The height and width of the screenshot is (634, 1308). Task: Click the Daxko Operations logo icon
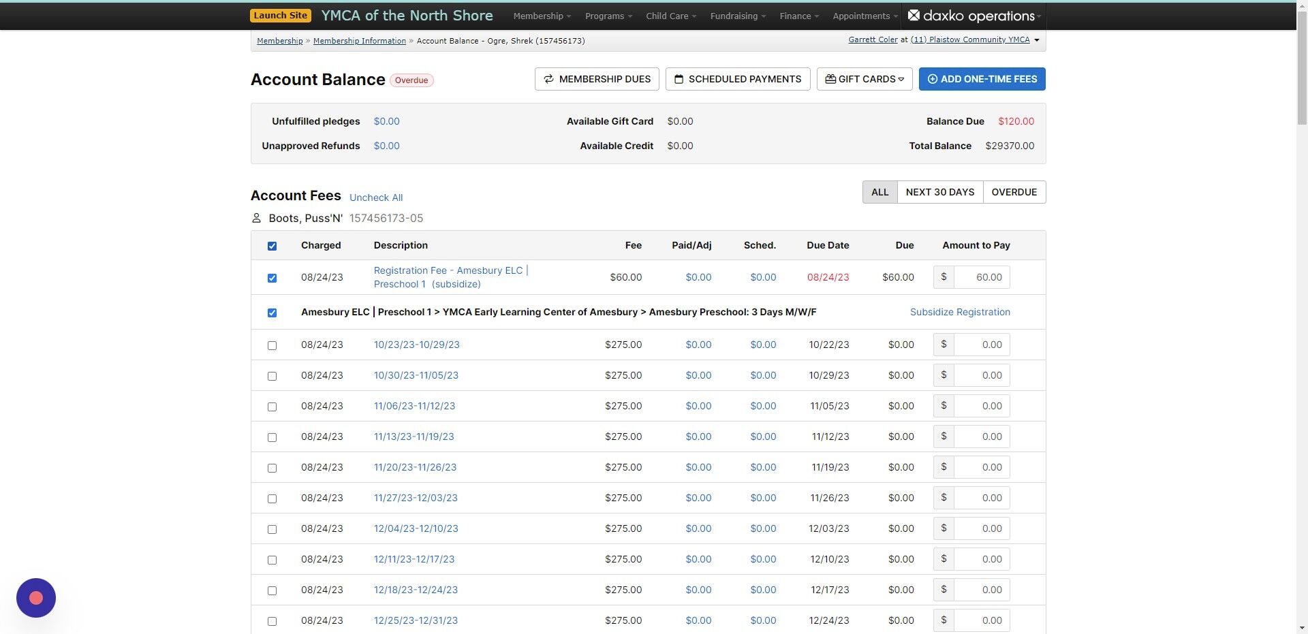click(x=914, y=15)
